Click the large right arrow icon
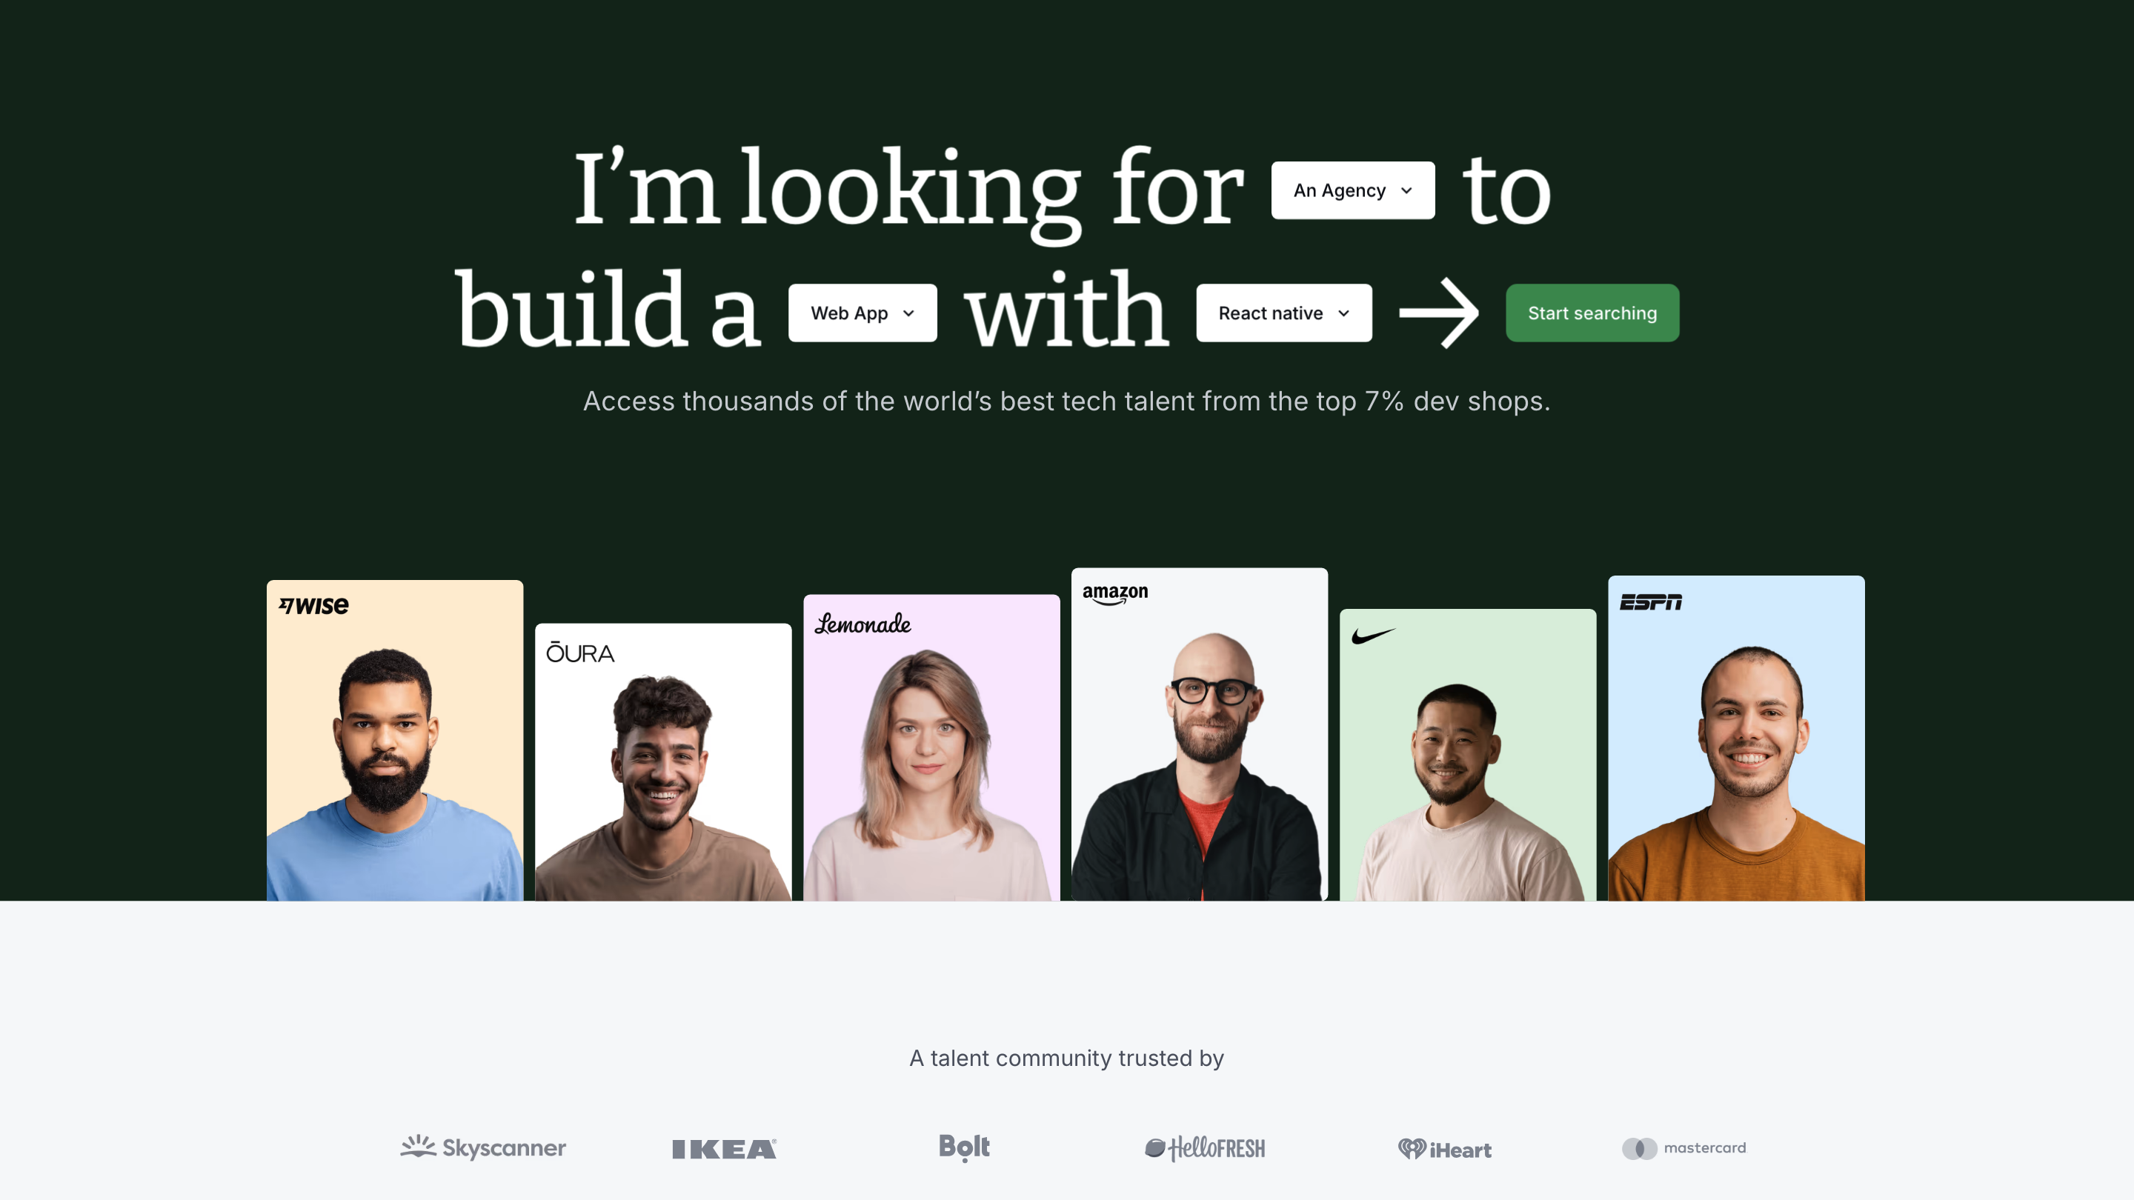The height and width of the screenshot is (1200, 2134). tap(1439, 313)
